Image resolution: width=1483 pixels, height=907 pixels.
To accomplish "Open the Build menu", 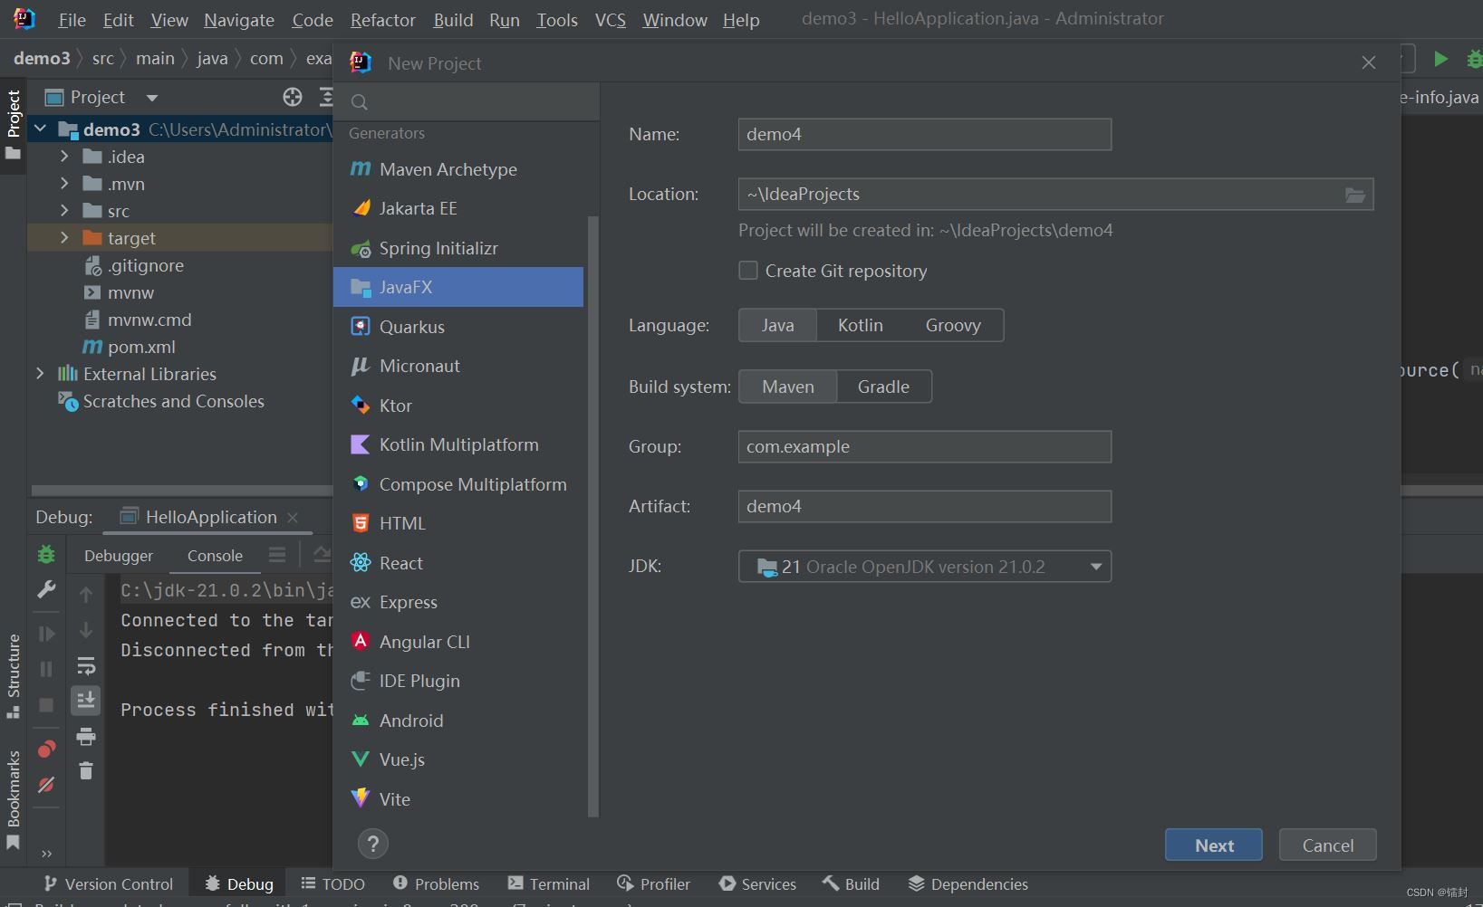I will pyautogui.click(x=453, y=20).
